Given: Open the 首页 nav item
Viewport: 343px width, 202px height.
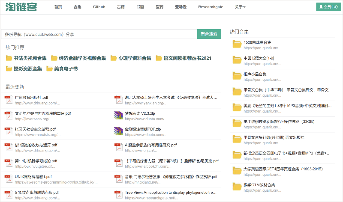Looking at the screenshot, I should tap(58, 7).
